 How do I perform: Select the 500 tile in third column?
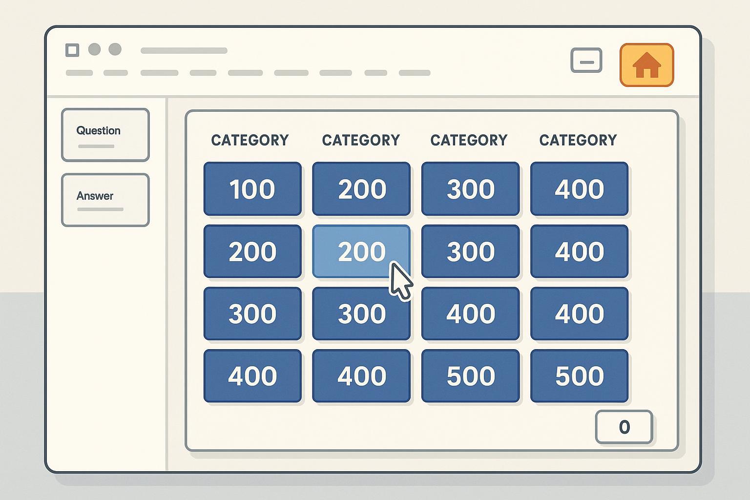click(x=470, y=375)
